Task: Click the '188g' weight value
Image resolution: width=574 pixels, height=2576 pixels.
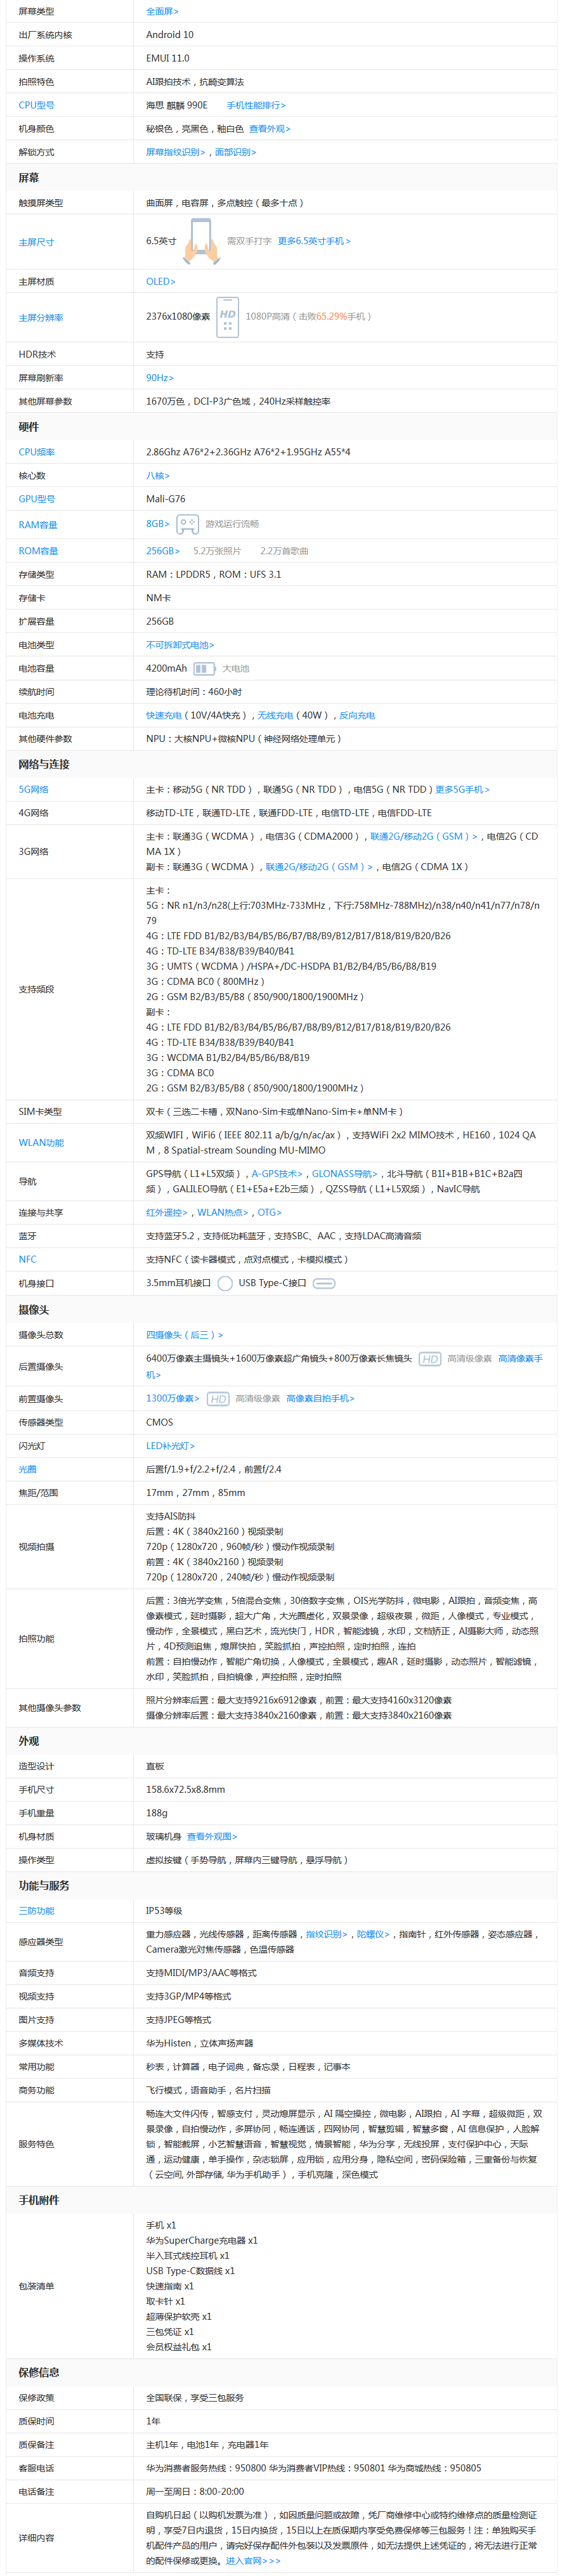Action: (x=157, y=1813)
